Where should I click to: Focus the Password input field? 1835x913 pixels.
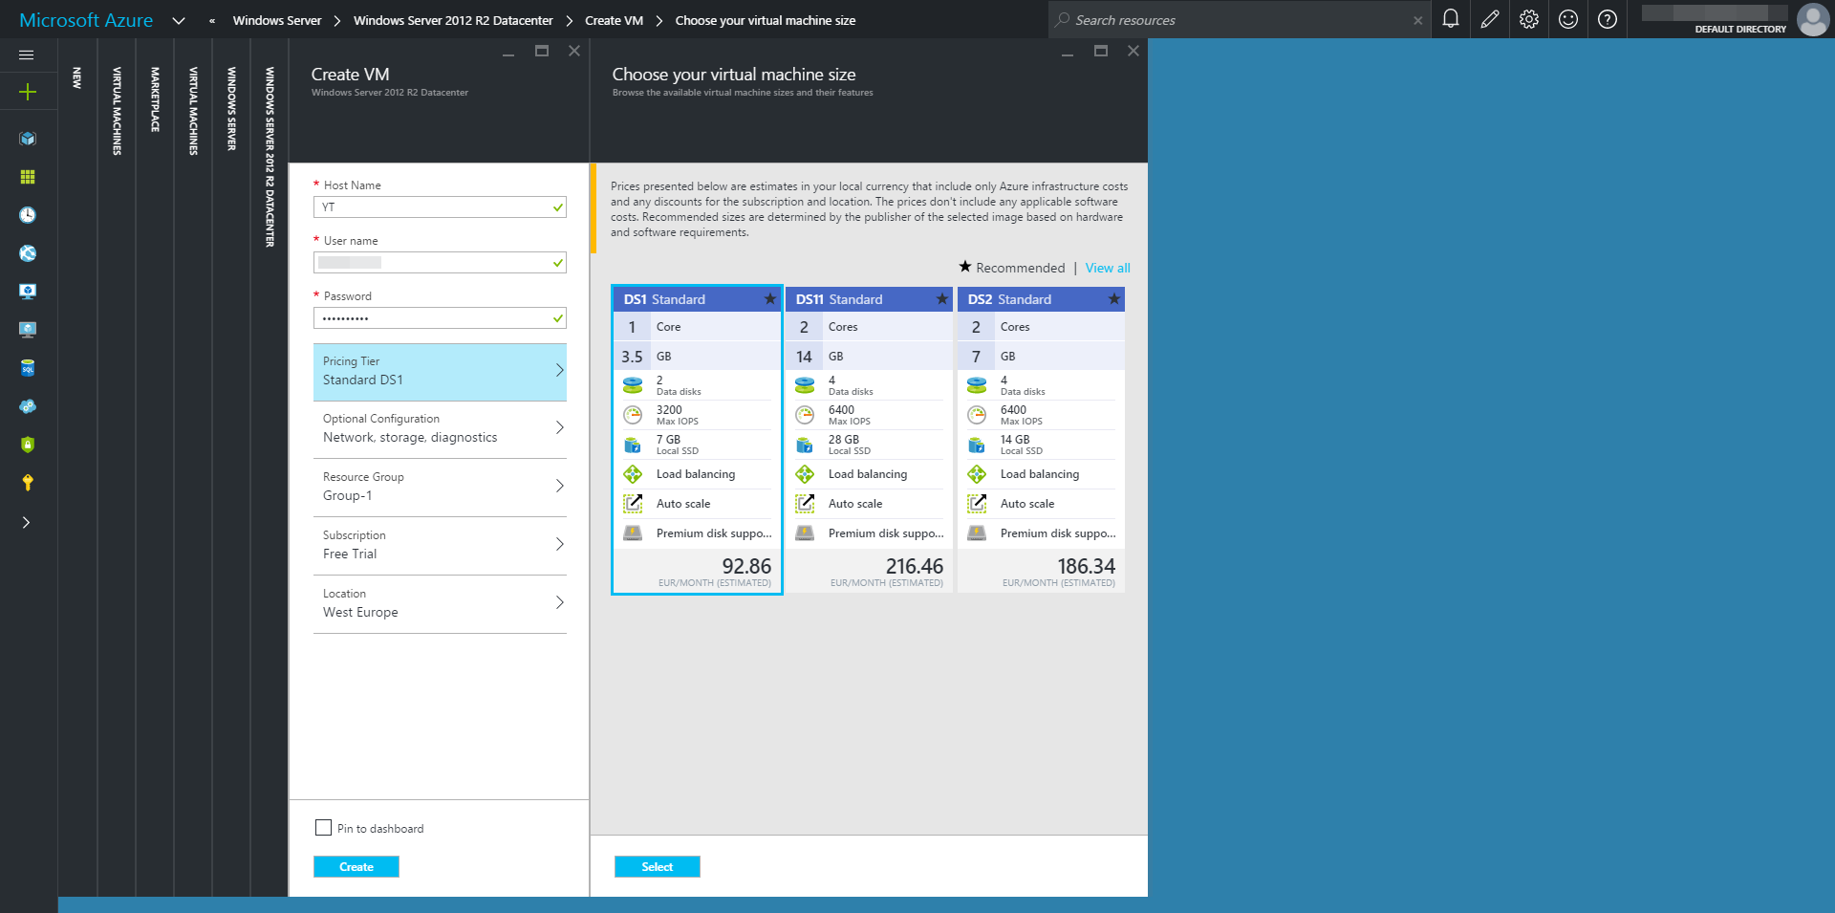pos(440,318)
